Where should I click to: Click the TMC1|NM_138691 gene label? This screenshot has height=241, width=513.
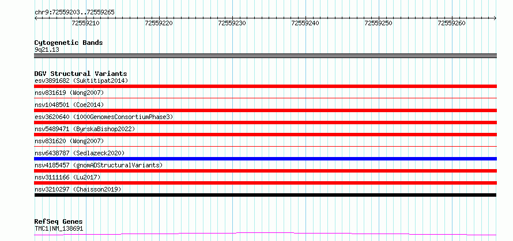coord(59,228)
